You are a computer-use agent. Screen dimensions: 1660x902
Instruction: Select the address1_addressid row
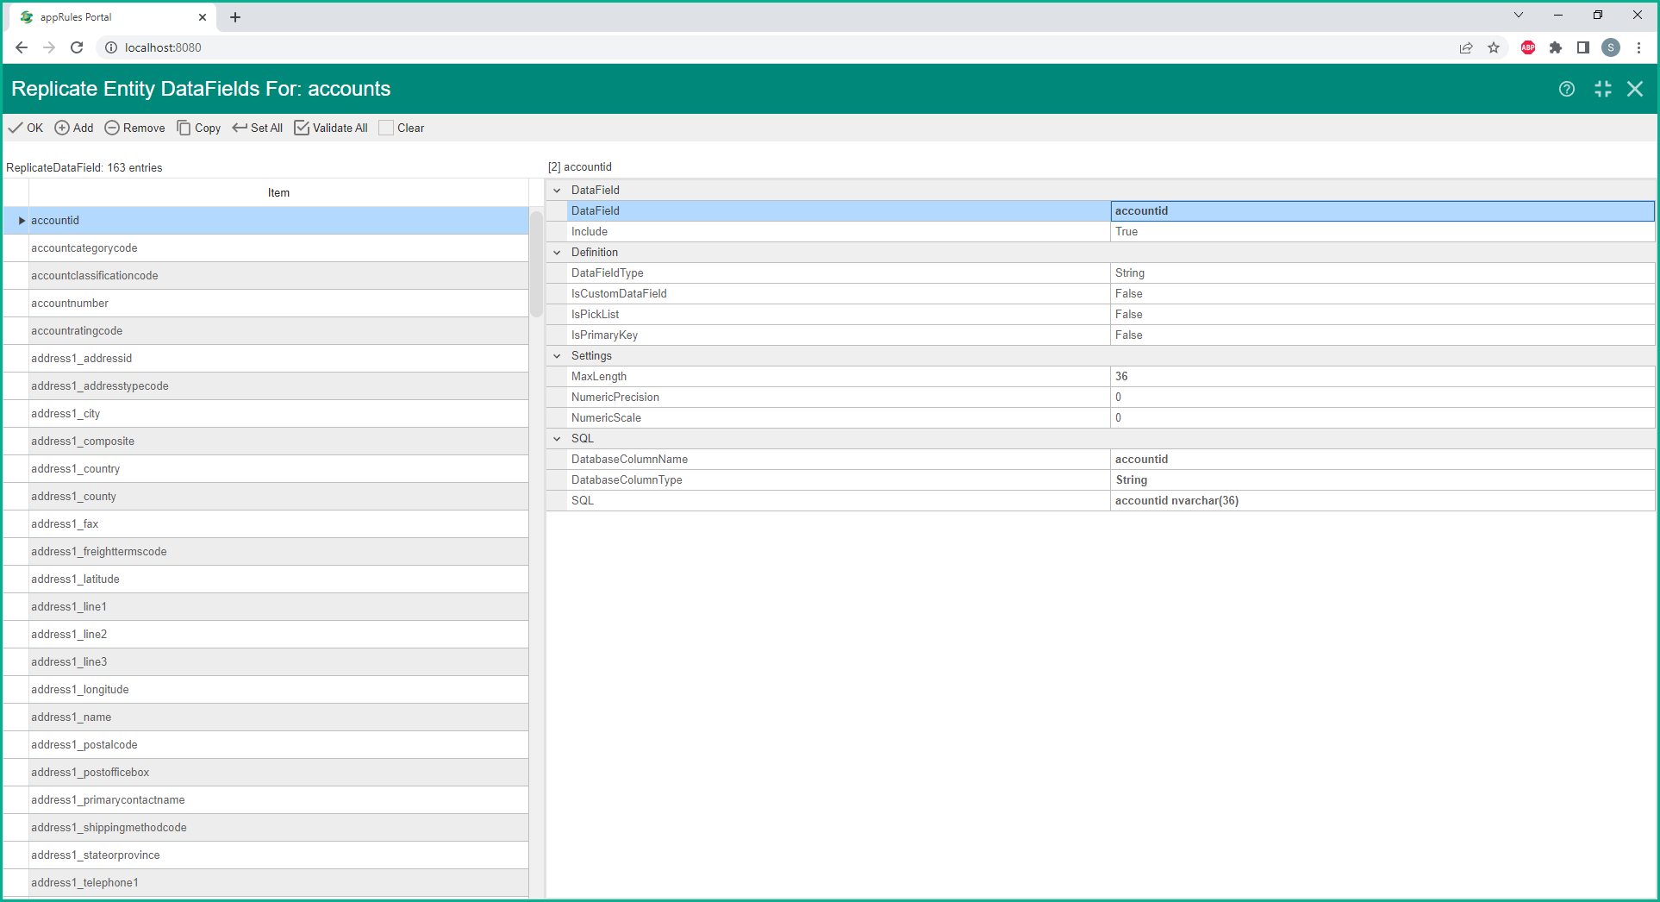coord(266,359)
